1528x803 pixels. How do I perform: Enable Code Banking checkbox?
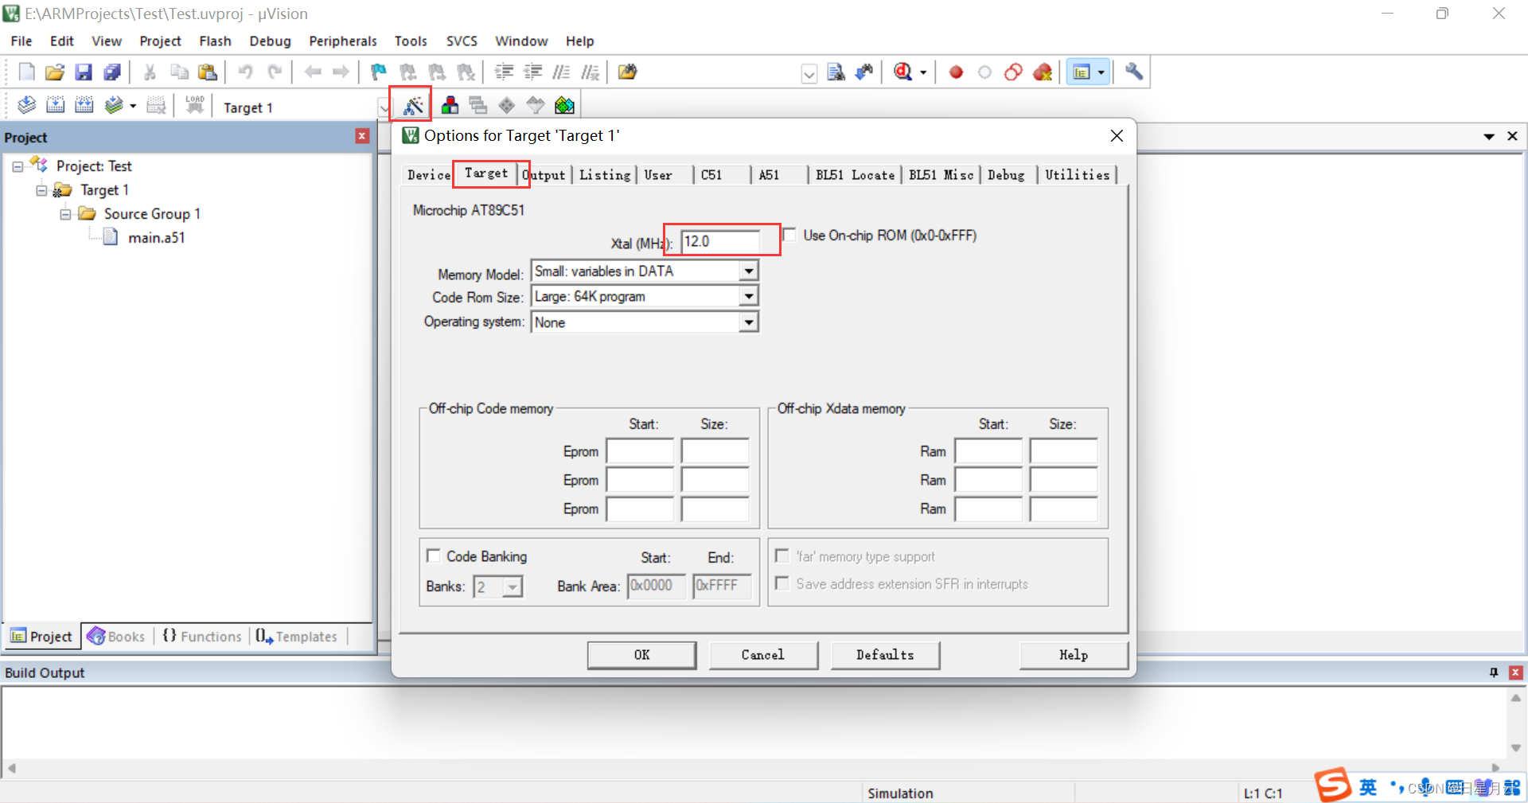[434, 555]
